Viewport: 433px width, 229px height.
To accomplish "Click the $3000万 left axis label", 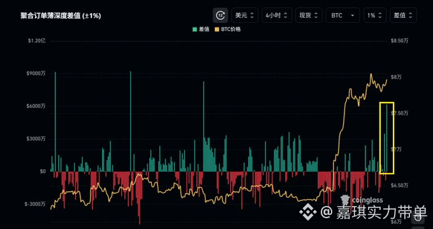I will click(x=36, y=139).
